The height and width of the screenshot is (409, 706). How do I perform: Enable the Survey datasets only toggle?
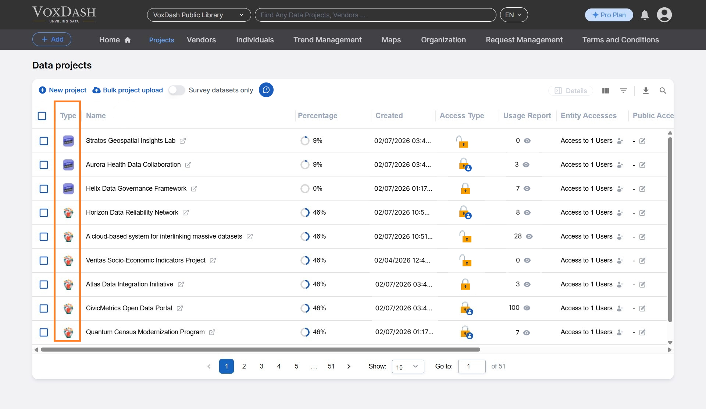tap(176, 90)
